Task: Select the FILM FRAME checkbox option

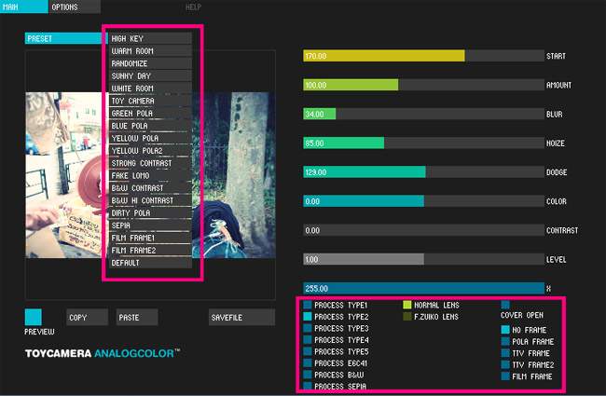Action: pos(505,376)
